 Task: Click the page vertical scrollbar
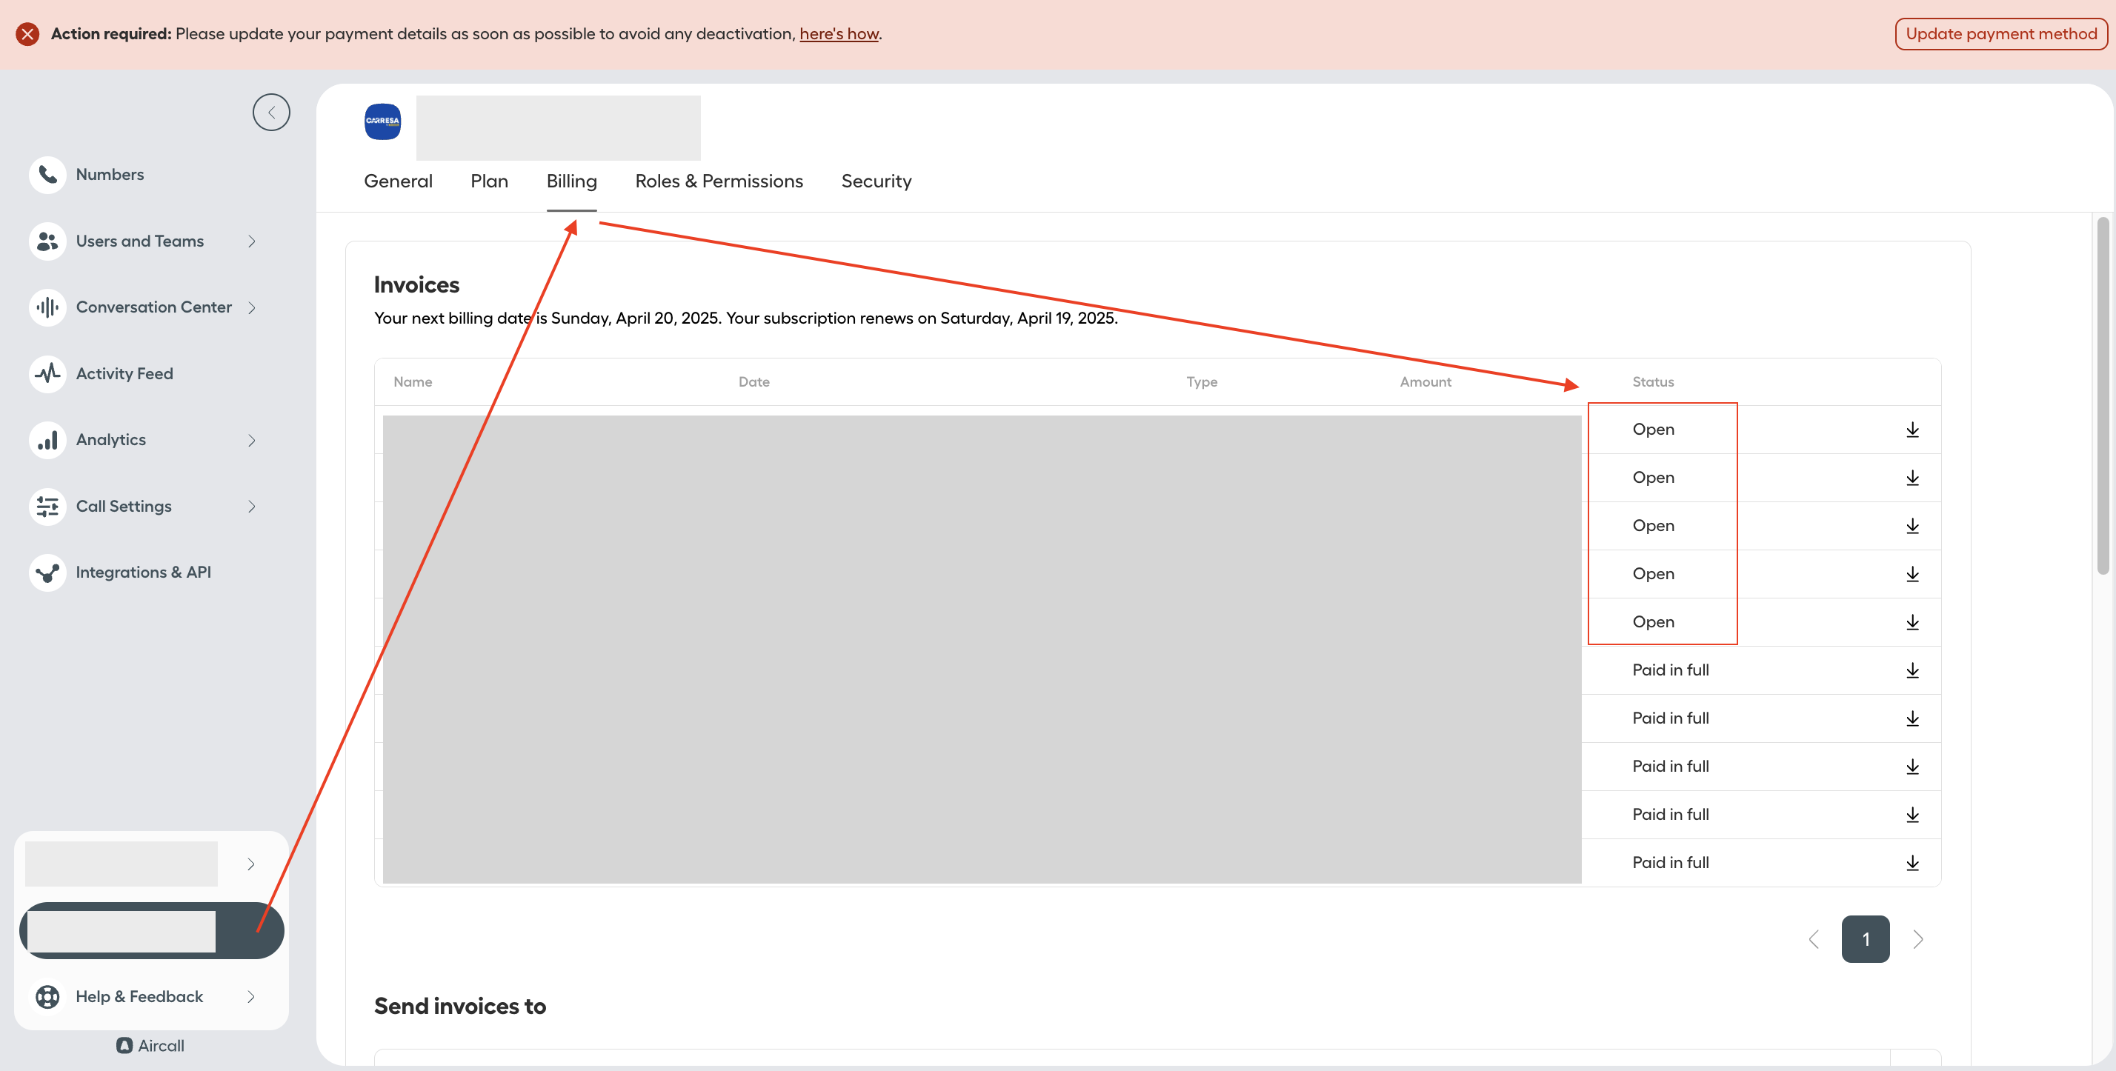click(2103, 396)
